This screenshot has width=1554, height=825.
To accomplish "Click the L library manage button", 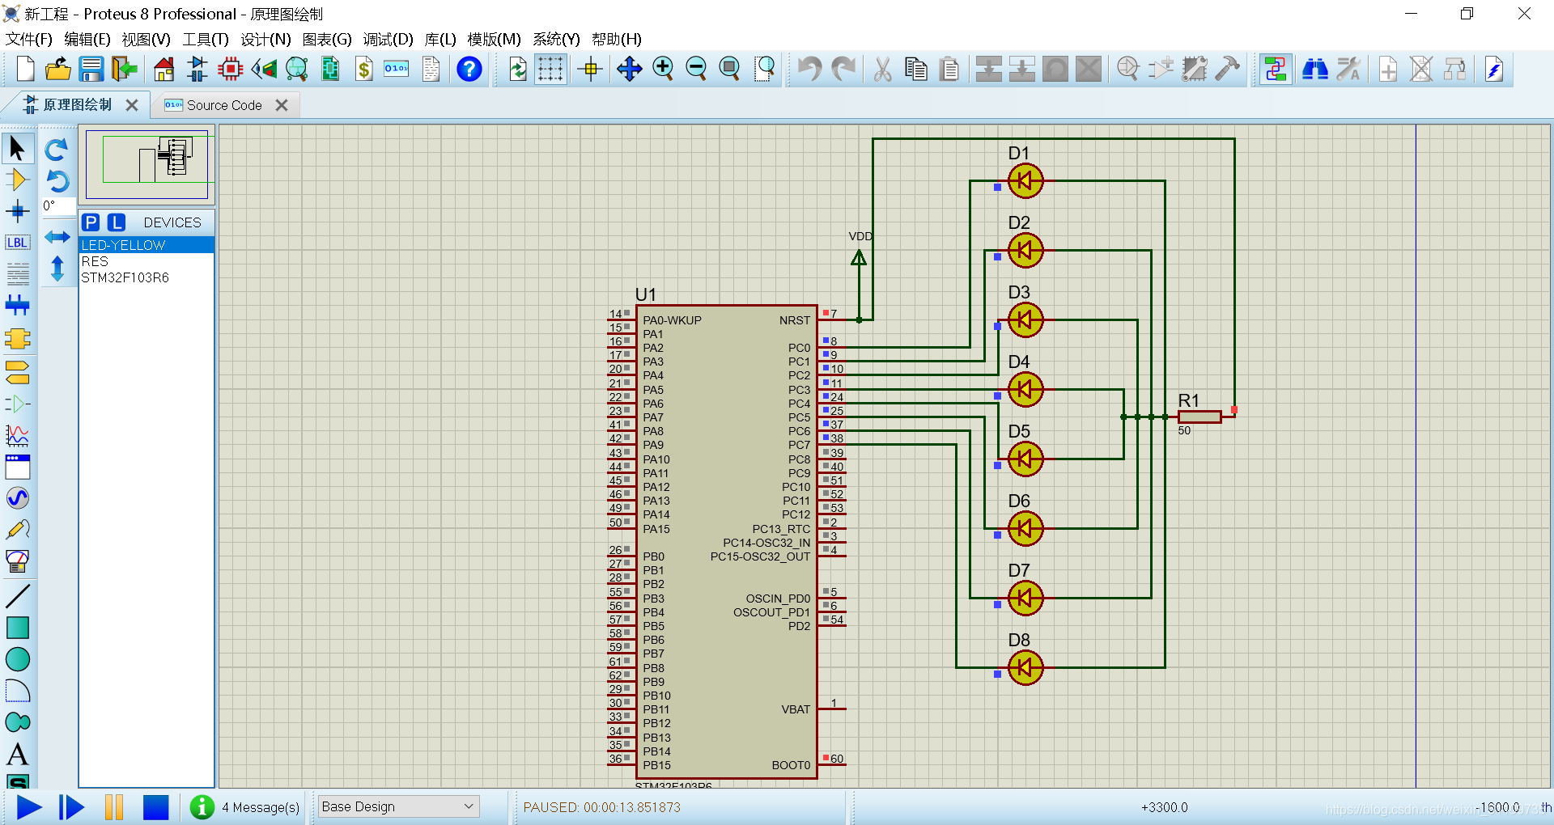I will pos(117,222).
